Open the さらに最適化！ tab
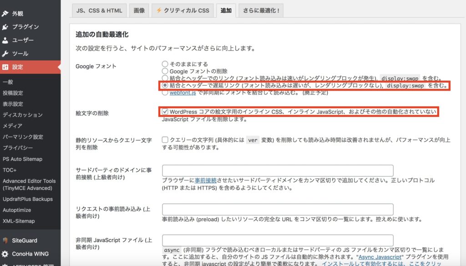 coord(261,10)
